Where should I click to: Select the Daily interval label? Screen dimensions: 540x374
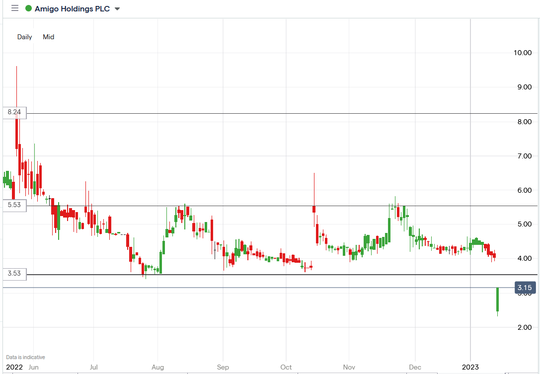24,37
